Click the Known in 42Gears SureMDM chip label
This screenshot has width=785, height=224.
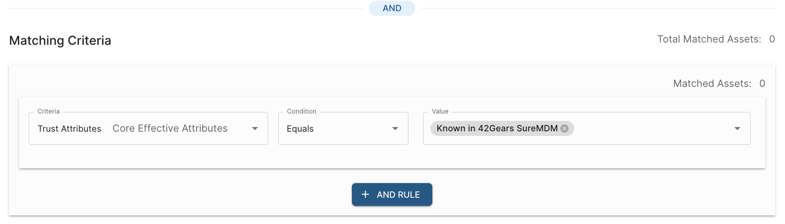coord(497,129)
